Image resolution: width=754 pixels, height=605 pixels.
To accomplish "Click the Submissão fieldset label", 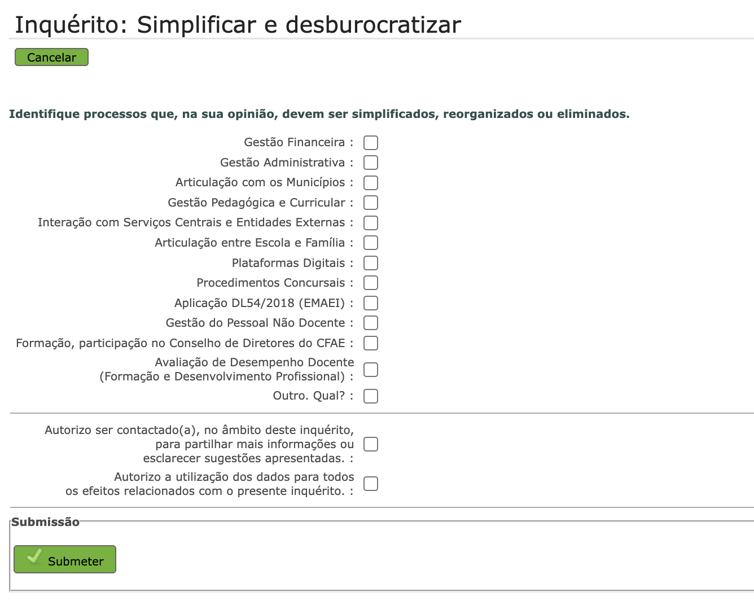I will [45, 522].
